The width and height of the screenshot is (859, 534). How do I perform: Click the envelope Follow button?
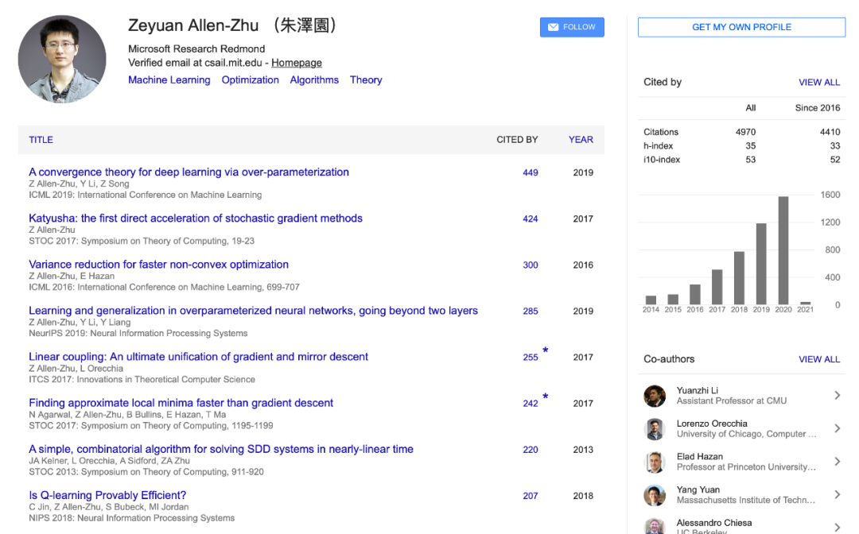point(572,27)
